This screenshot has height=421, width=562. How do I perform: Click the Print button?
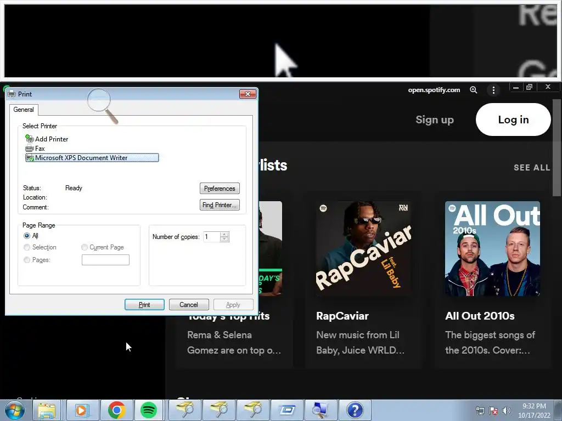[144, 305]
